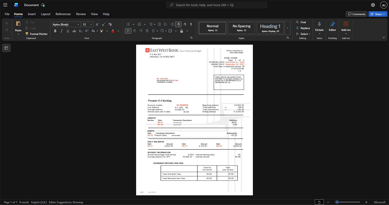Apply subscript formatting

(80, 31)
